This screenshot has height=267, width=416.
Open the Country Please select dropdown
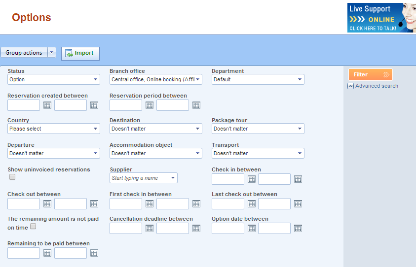tap(54, 129)
